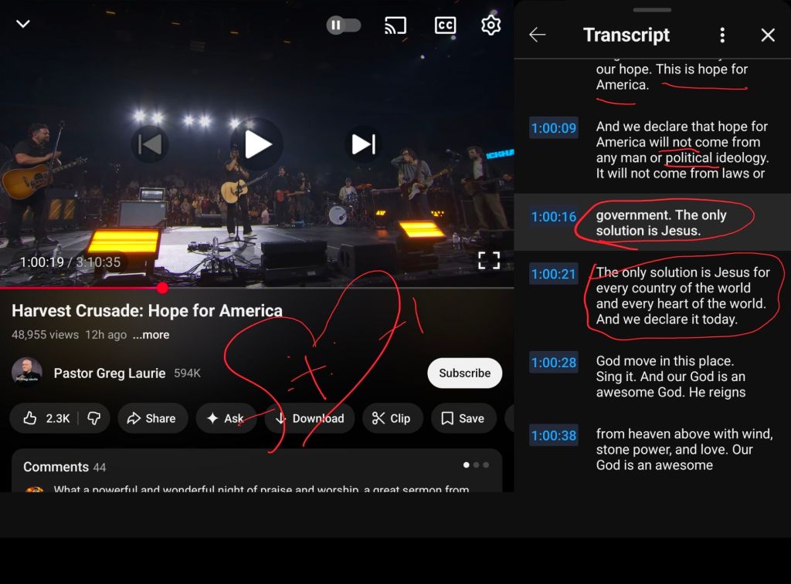791x584 pixels.
Task: Open video settings gear
Action: [x=491, y=25]
